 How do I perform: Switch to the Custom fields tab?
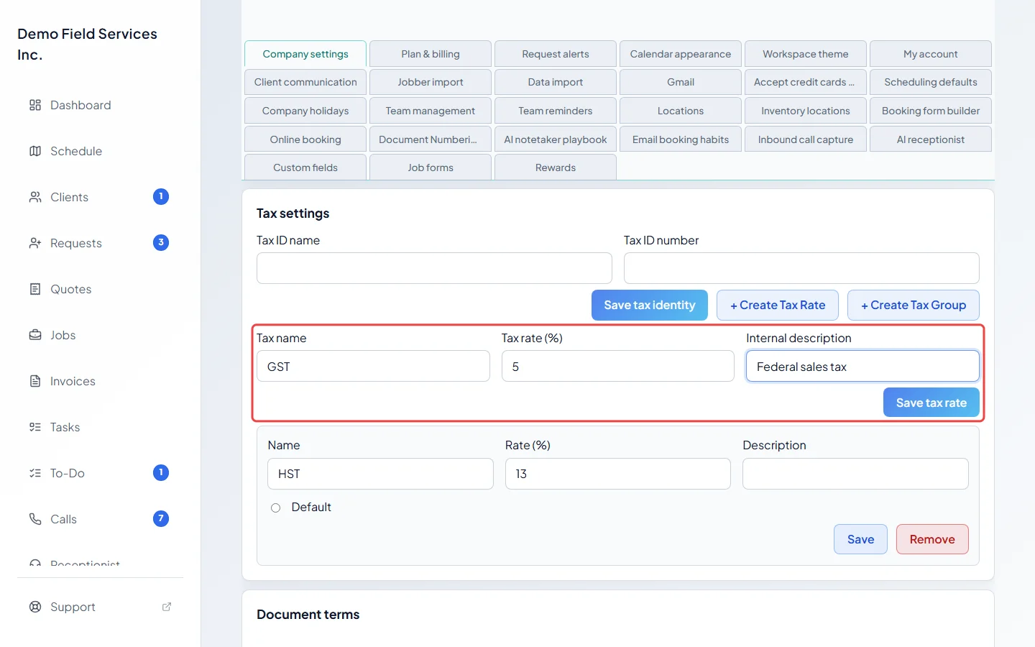coord(305,168)
